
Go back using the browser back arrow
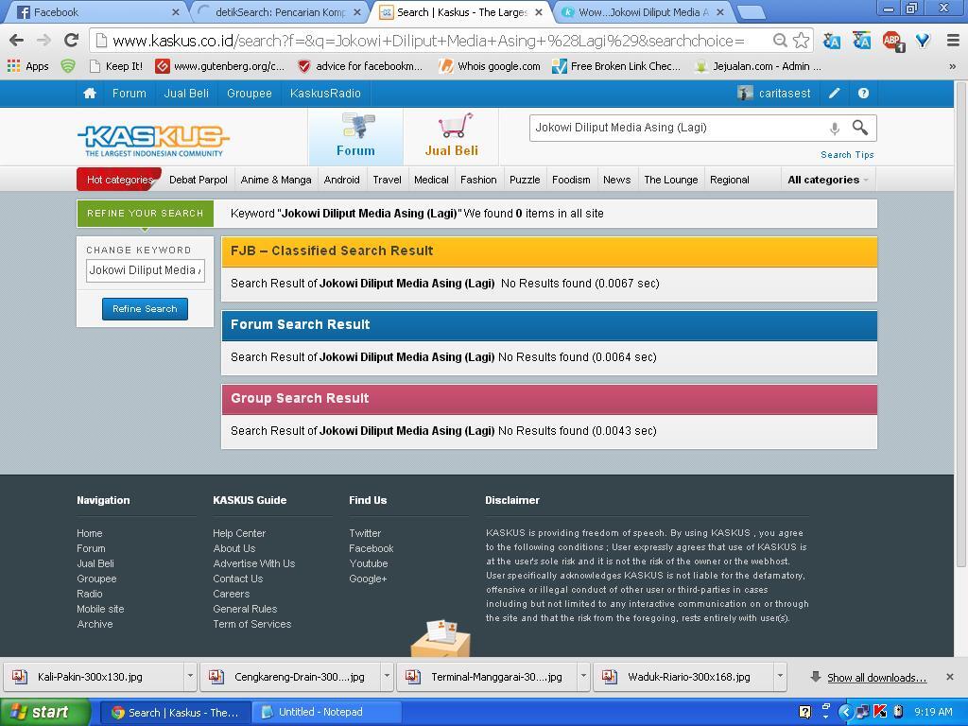17,41
